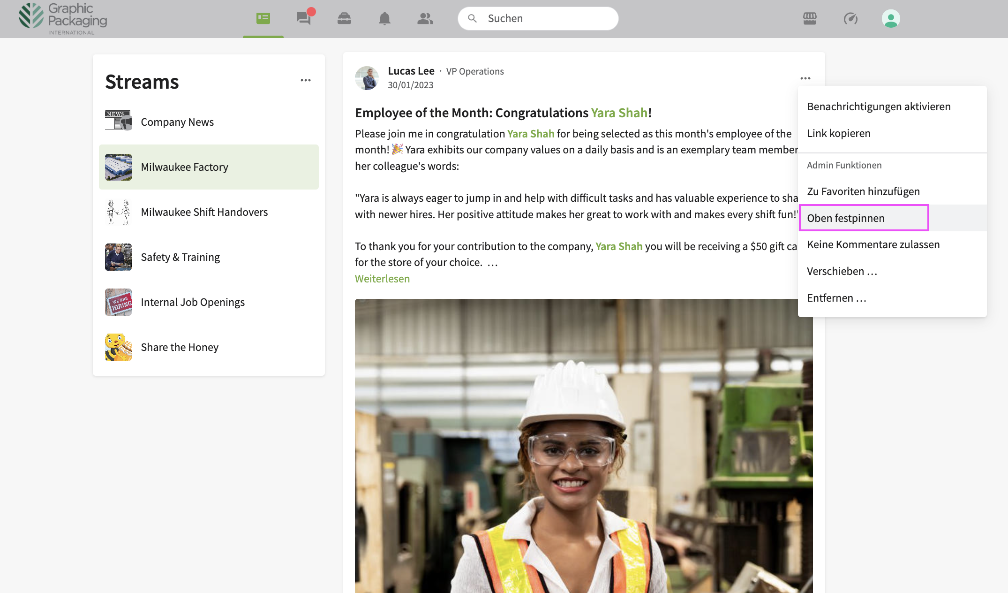Click the VP Operations job title

coord(475,71)
